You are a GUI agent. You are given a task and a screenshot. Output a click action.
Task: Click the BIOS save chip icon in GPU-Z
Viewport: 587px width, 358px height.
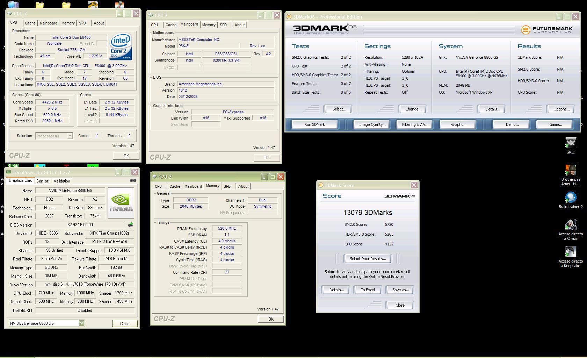(130, 225)
